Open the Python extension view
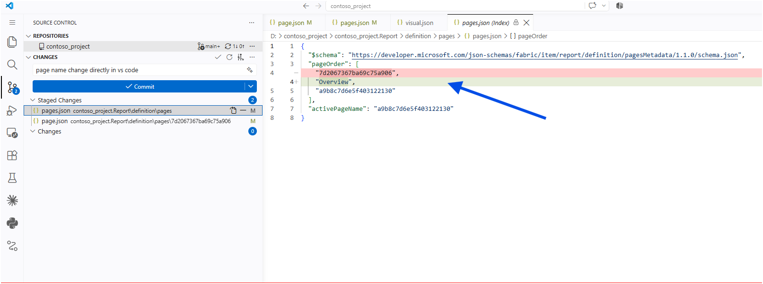763x284 pixels. 12,223
